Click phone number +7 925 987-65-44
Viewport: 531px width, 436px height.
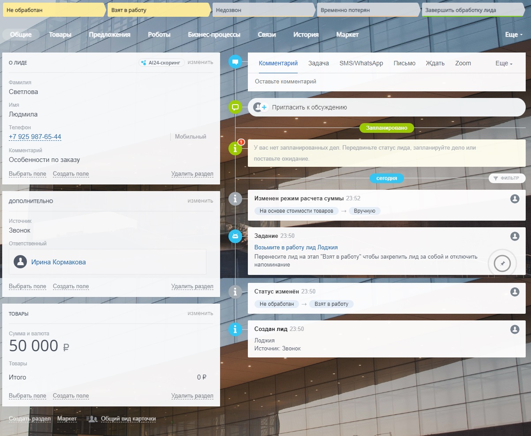coord(35,137)
